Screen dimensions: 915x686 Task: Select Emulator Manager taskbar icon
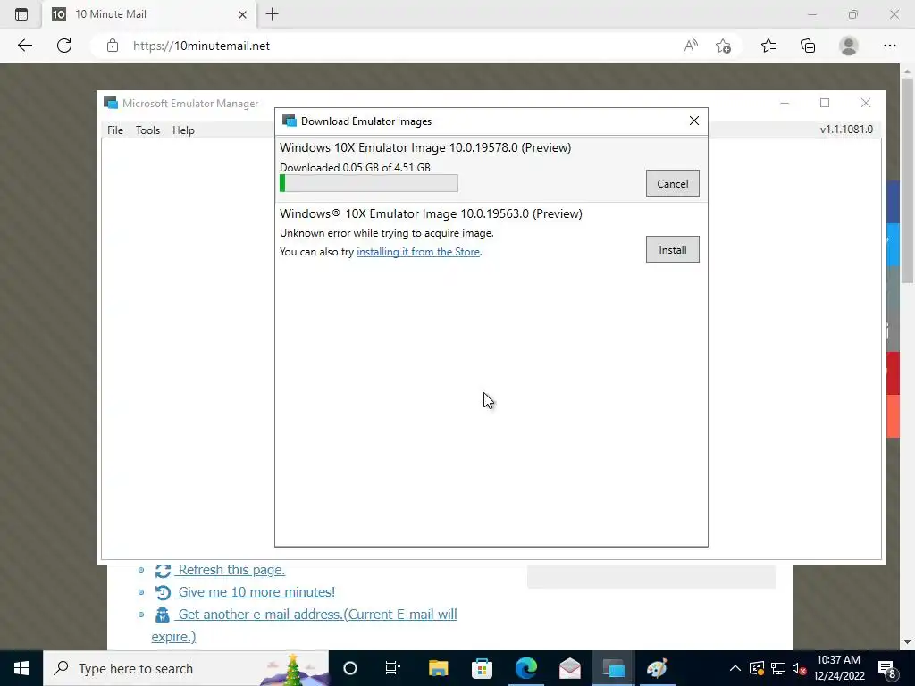613,668
